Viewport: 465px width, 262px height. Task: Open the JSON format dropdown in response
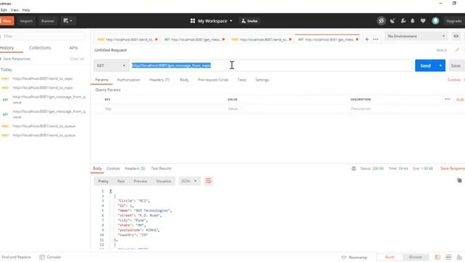pos(189,181)
